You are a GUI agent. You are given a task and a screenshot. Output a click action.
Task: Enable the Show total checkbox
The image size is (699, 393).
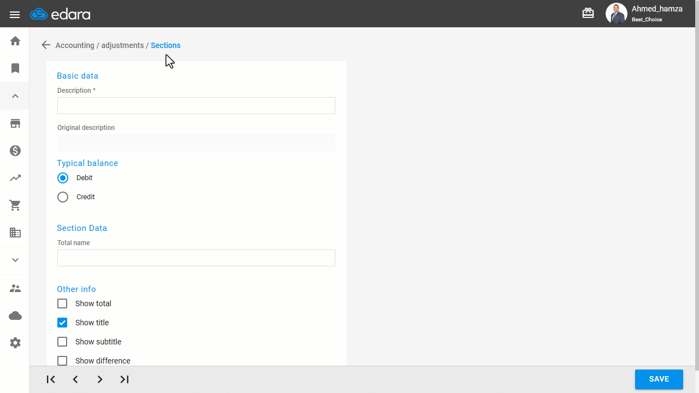[62, 303]
